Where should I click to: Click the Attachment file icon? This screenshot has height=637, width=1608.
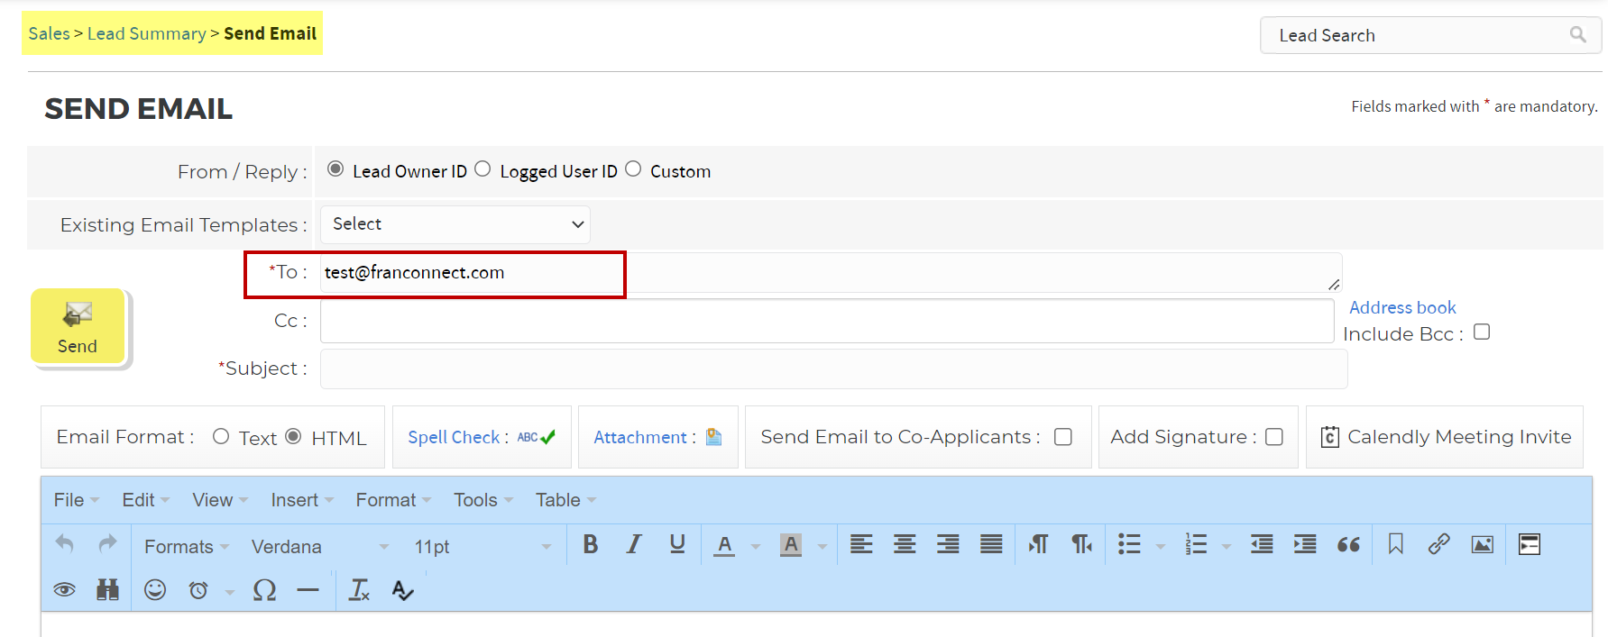coord(714,437)
